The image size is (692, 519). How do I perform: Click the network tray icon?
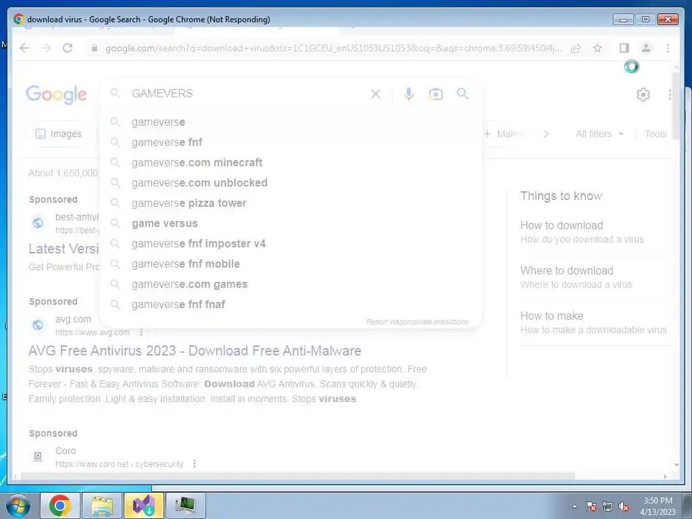(608, 507)
